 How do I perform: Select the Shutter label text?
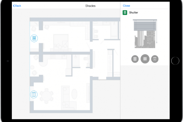134,13
